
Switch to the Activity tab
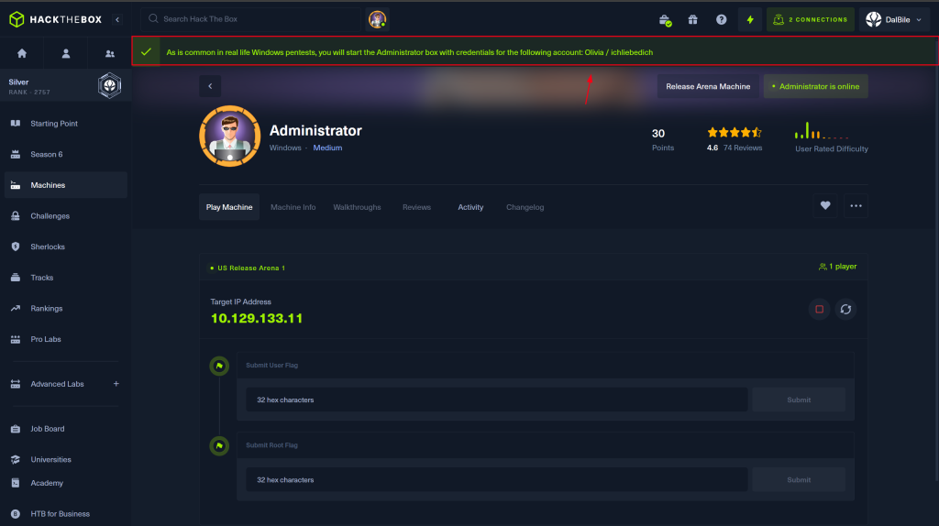click(470, 207)
